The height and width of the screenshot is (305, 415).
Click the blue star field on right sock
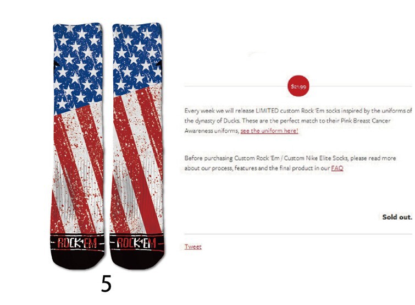(137, 58)
